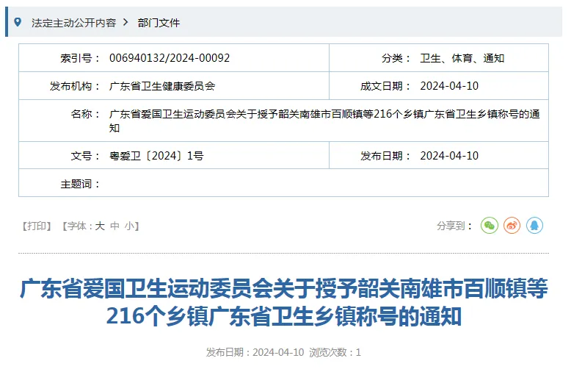This screenshot has width=571, height=372.
Task: Click the document number 粤爱卫〔2024〕1号
Action: click(156, 156)
